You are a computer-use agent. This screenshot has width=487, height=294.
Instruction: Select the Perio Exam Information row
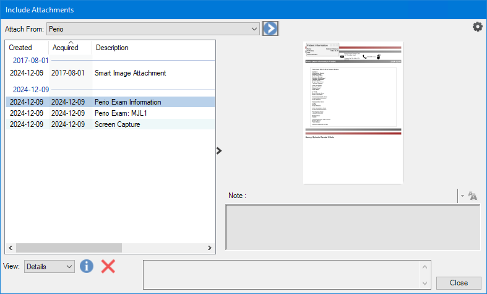(127, 102)
